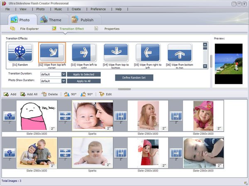Viewport: 249px width, 186px height.
Task: Choose Wipe from right to left effect
Action: [x=148, y=53]
